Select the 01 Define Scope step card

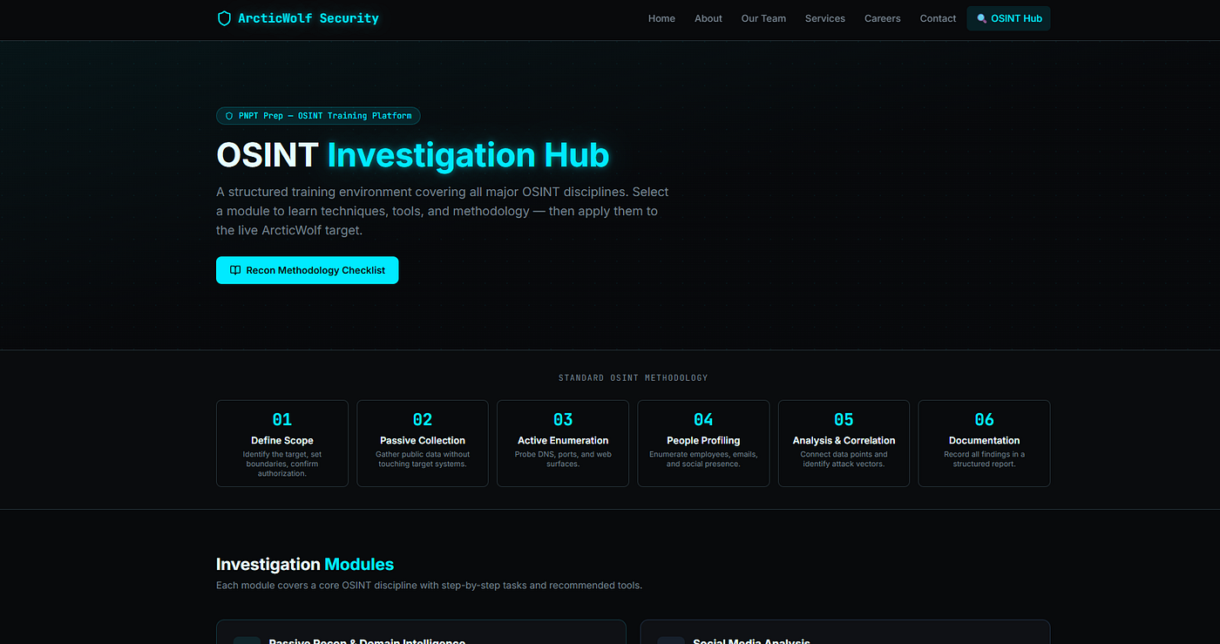282,444
